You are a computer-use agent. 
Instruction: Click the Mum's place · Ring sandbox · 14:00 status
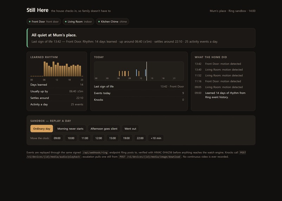(x=232, y=11)
